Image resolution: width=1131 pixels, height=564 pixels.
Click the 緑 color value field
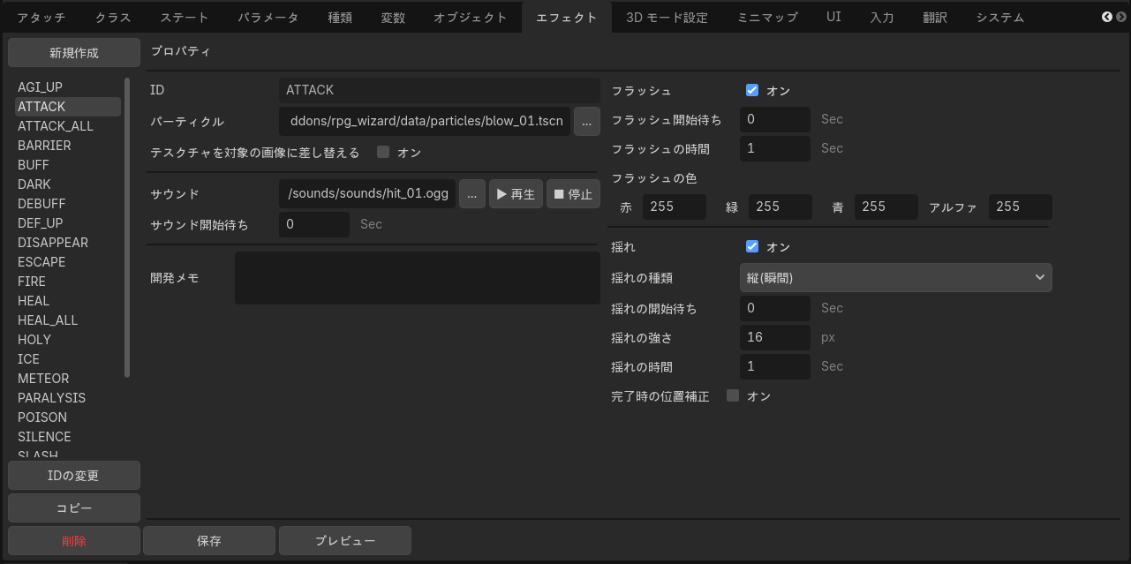click(780, 207)
